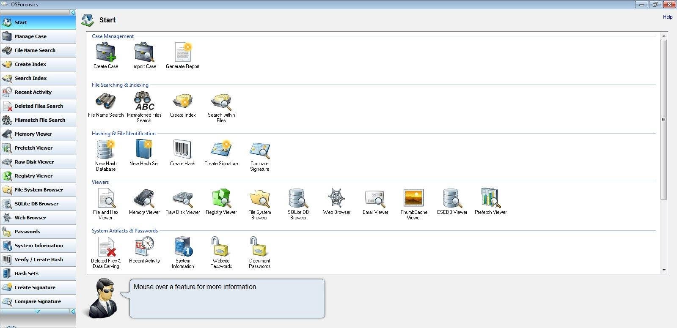Open System Information in System Artifacts
The width and height of the screenshot is (677, 328).
(183, 246)
